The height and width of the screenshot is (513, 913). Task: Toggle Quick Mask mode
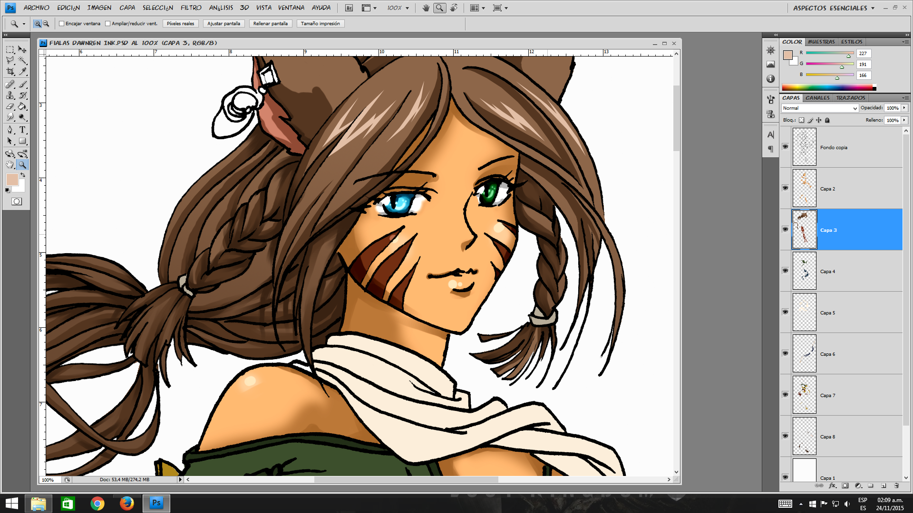[x=16, y=201]
